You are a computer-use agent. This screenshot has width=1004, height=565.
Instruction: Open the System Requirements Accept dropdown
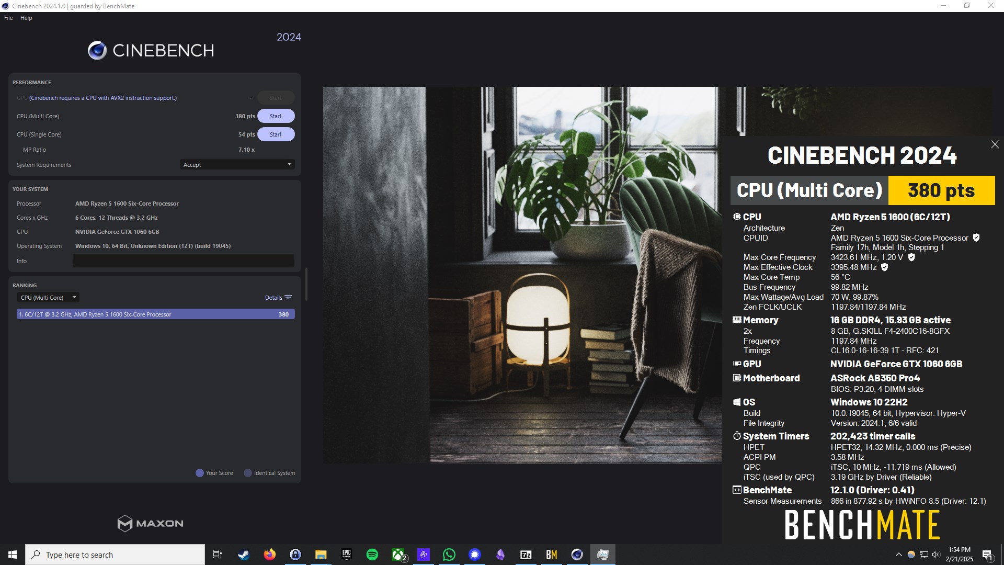click(237, 165)
